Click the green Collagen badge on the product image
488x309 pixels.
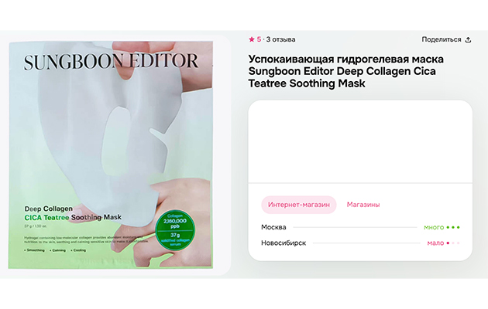(x=175, y=230)
